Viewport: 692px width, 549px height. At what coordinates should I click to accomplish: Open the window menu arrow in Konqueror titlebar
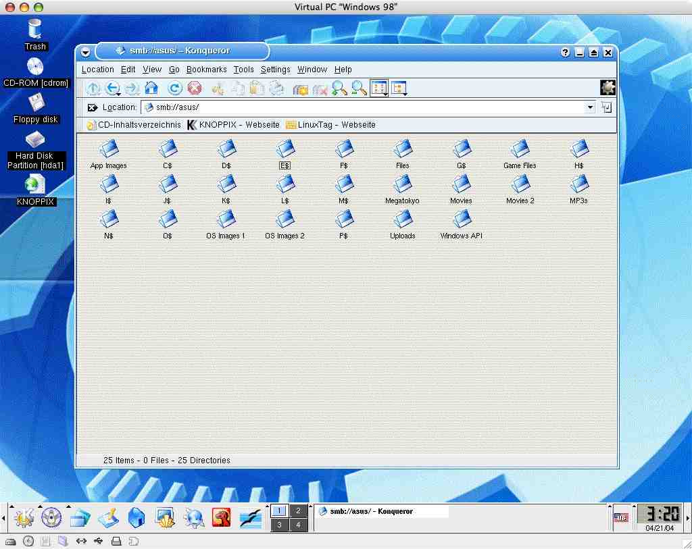85,52
